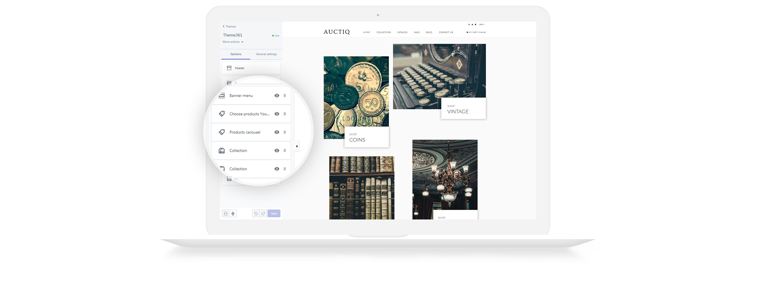Grab the drag handle on Choose products row
760x297 pixels.
pos(285,114)
